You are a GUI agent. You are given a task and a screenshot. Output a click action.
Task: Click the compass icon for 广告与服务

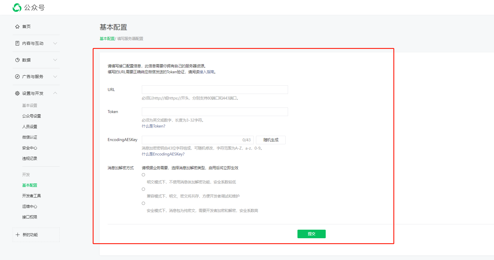pos(17,77)
